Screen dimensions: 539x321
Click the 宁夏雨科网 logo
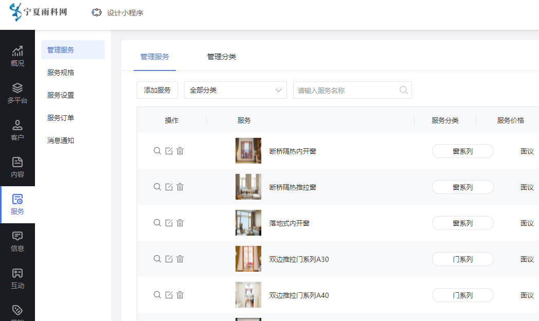pyautogui.click(x=38, y=12)
